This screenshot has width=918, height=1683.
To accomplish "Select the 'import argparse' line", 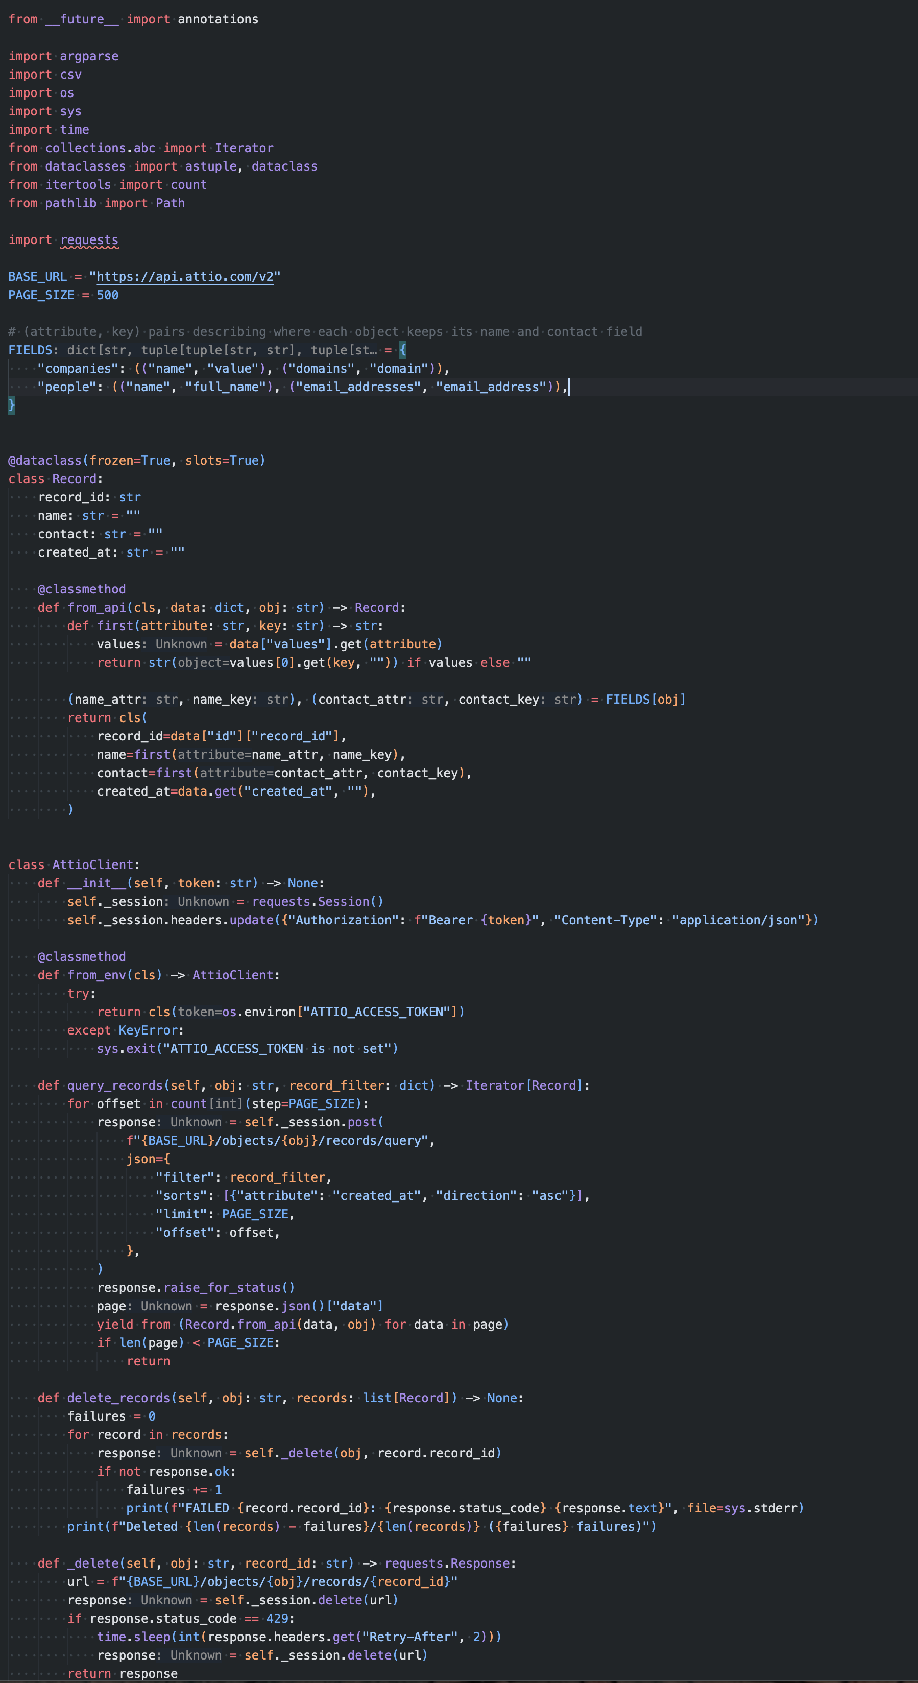I will click(x=63, y=56).
